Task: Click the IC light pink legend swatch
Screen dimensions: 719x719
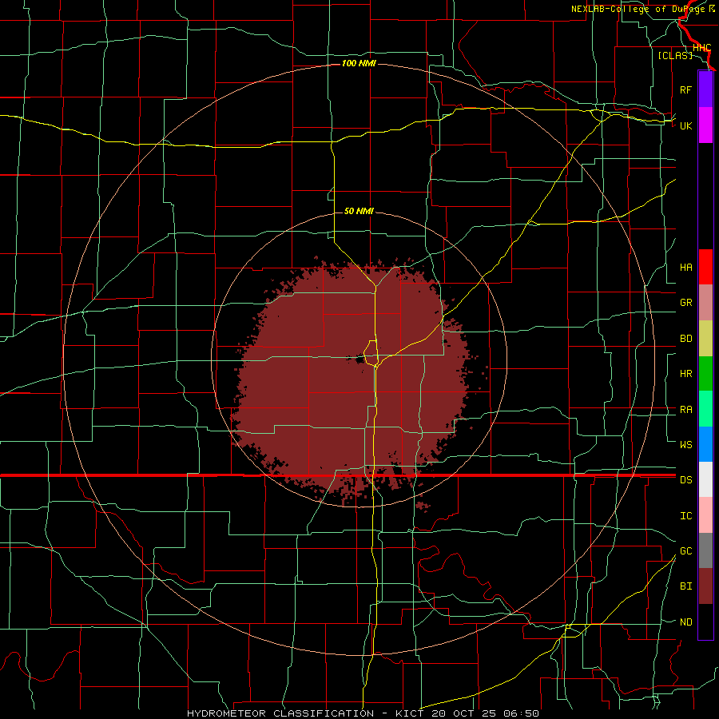Action: coord(705,515)
